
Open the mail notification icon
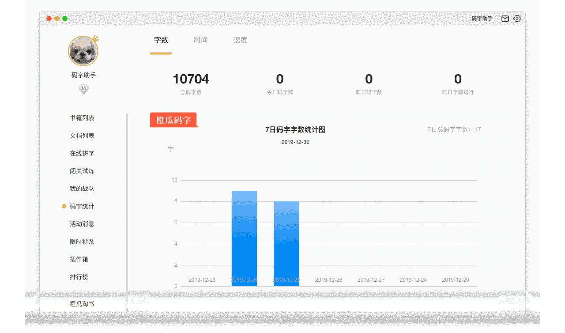505,19
